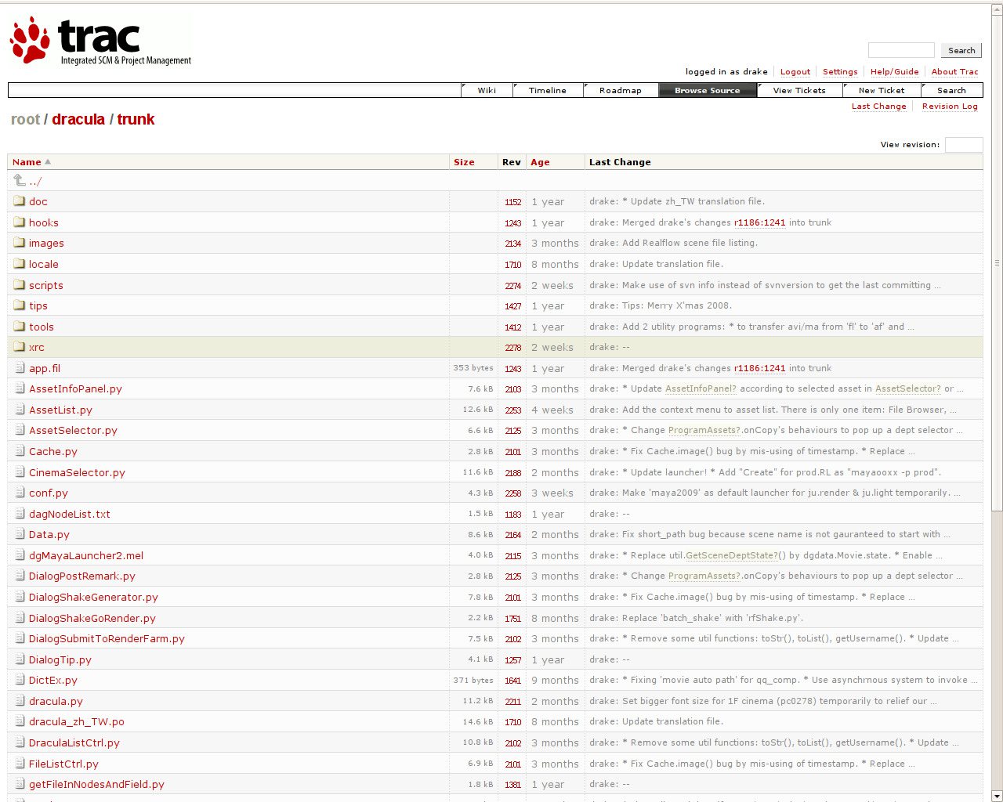Screen dimensions: 1003x802
Task: Open the View Tickets tab
Action: [799, 90]
